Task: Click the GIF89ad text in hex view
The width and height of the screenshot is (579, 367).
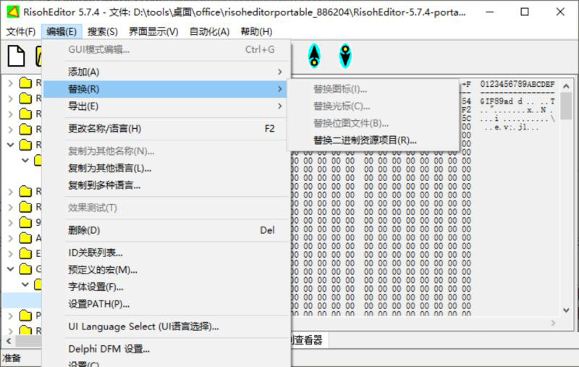Action: pos(496,101)
